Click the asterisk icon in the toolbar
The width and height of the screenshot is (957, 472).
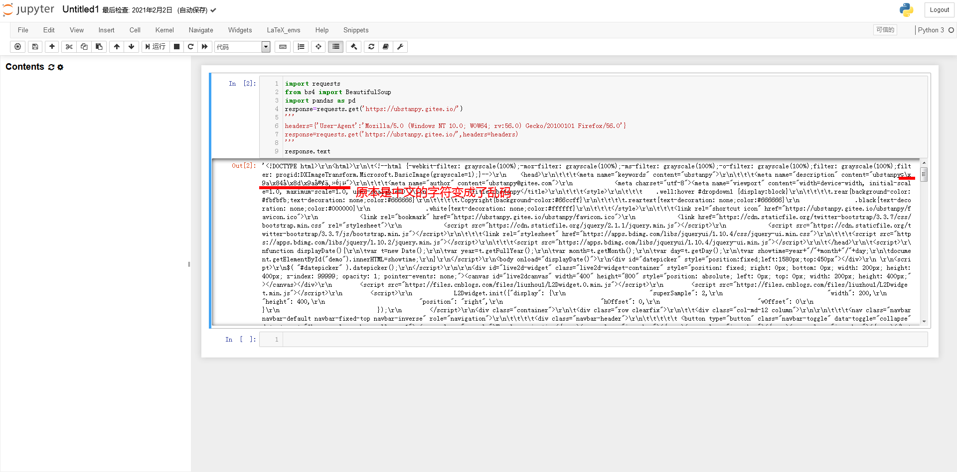[18, 47]
